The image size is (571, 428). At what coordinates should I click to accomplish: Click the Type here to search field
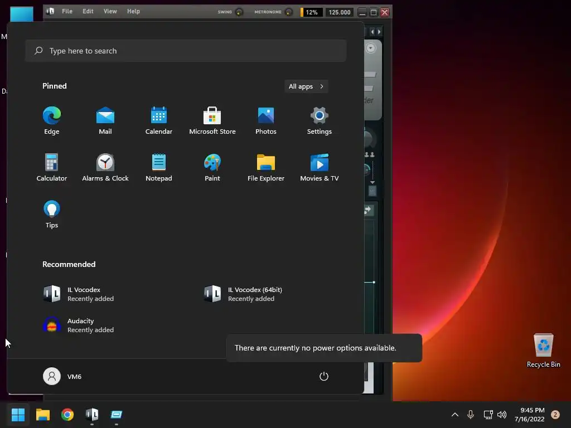(186, 51)
